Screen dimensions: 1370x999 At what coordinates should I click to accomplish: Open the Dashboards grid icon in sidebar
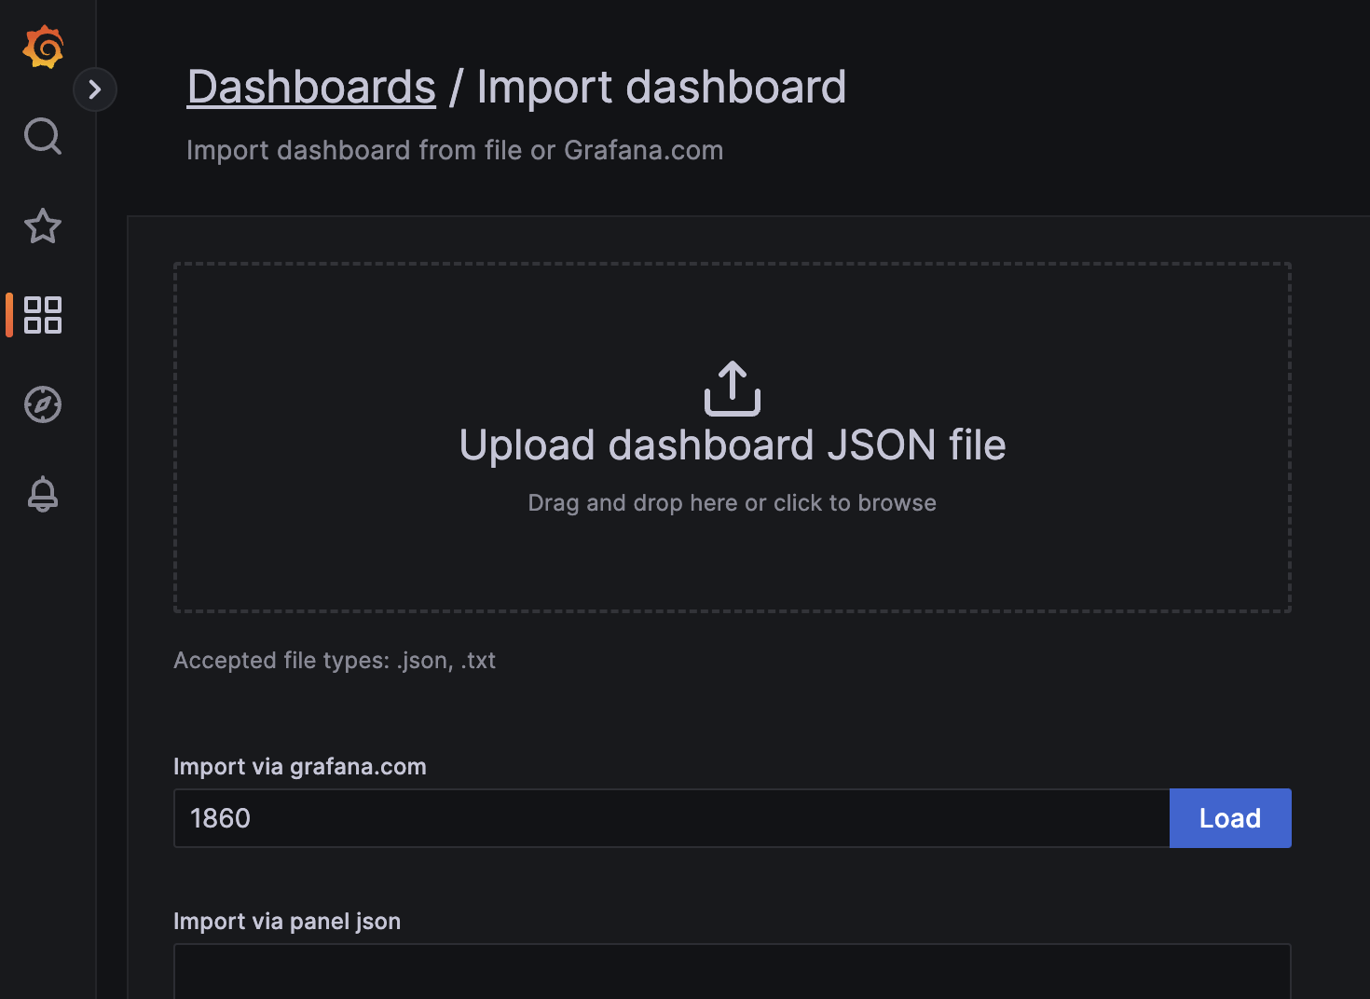(x=43, y=315)
